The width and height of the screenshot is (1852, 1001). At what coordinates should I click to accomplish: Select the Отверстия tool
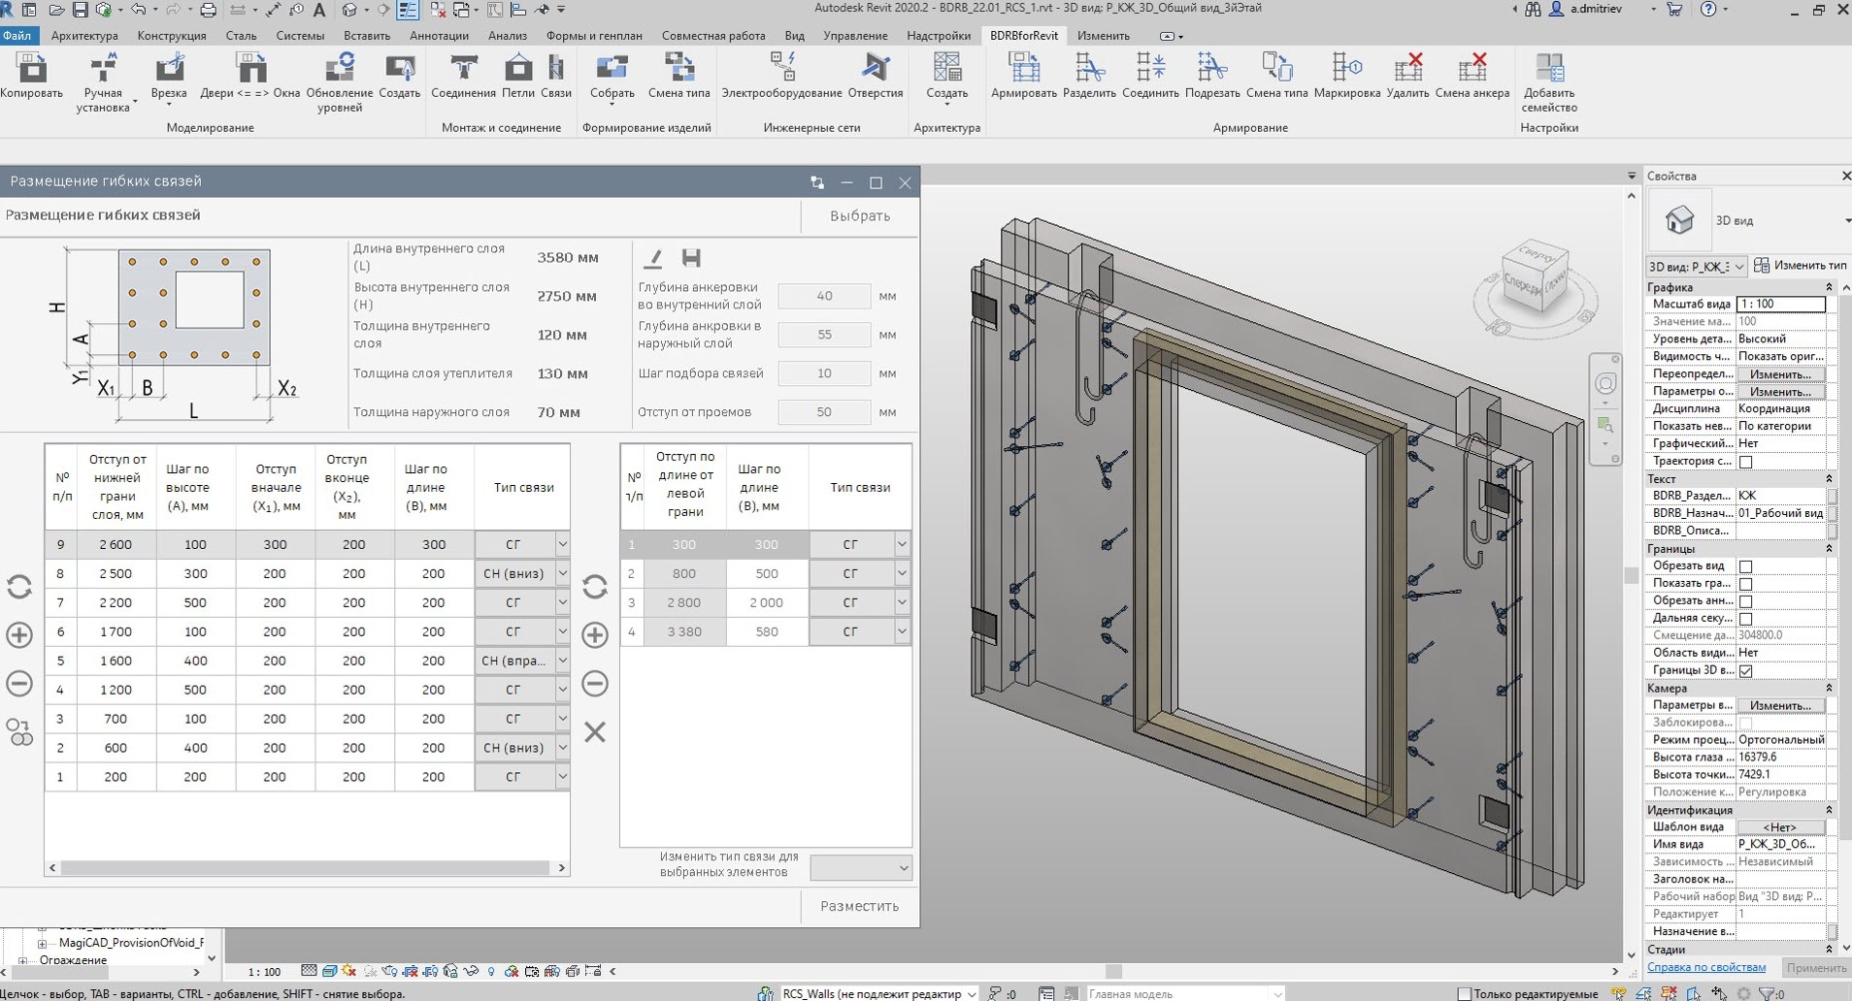[876, 76]
